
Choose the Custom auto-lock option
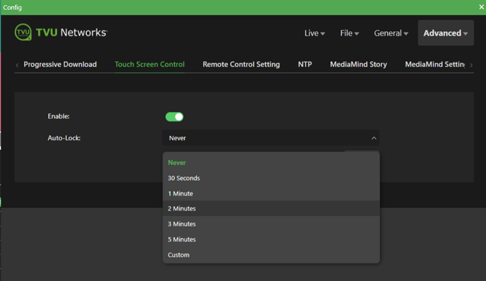[x=271, y=255]
